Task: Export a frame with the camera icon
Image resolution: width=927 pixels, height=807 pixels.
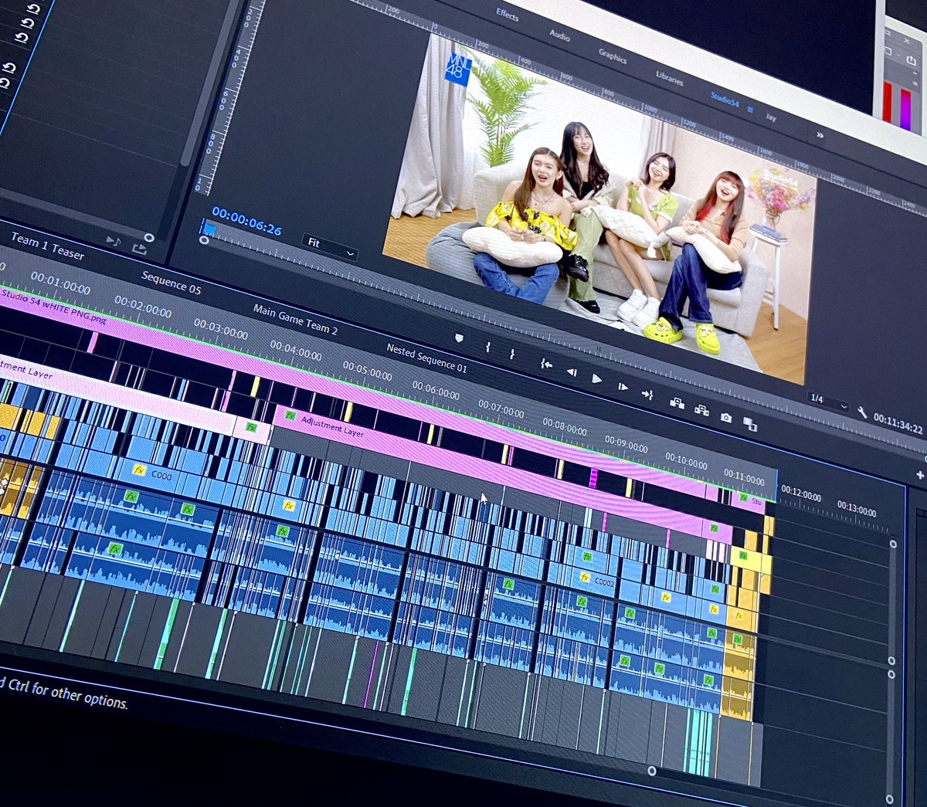Action: coord(725,417)
